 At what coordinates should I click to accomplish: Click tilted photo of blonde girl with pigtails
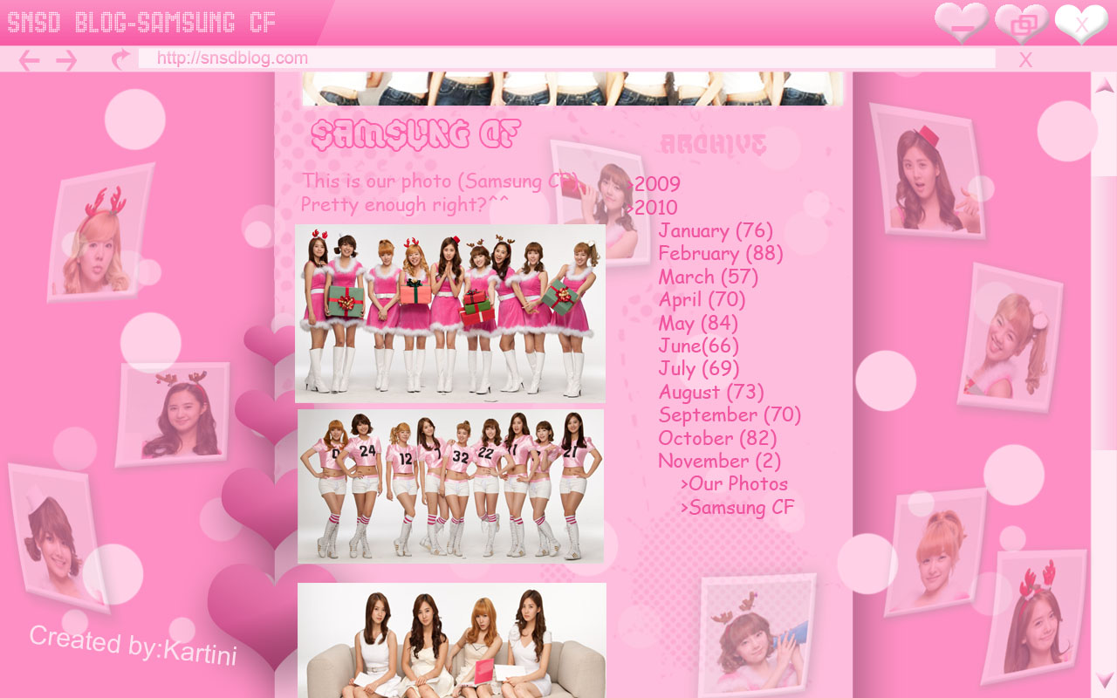point(1011,339)
